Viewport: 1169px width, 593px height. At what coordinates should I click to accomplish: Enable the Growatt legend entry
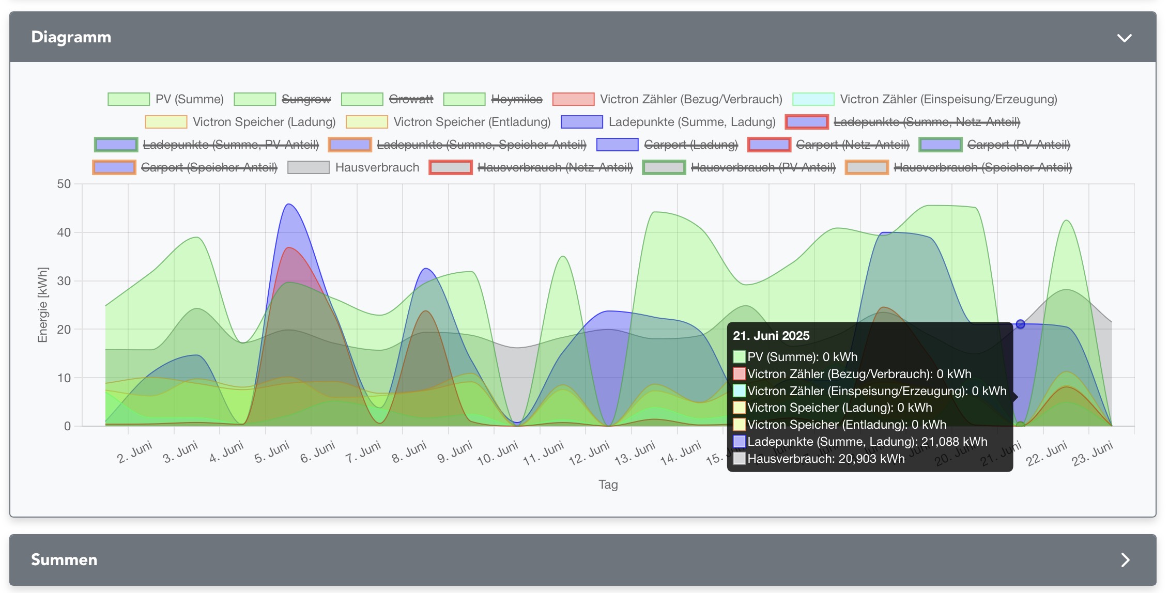[x=411, y=99]
